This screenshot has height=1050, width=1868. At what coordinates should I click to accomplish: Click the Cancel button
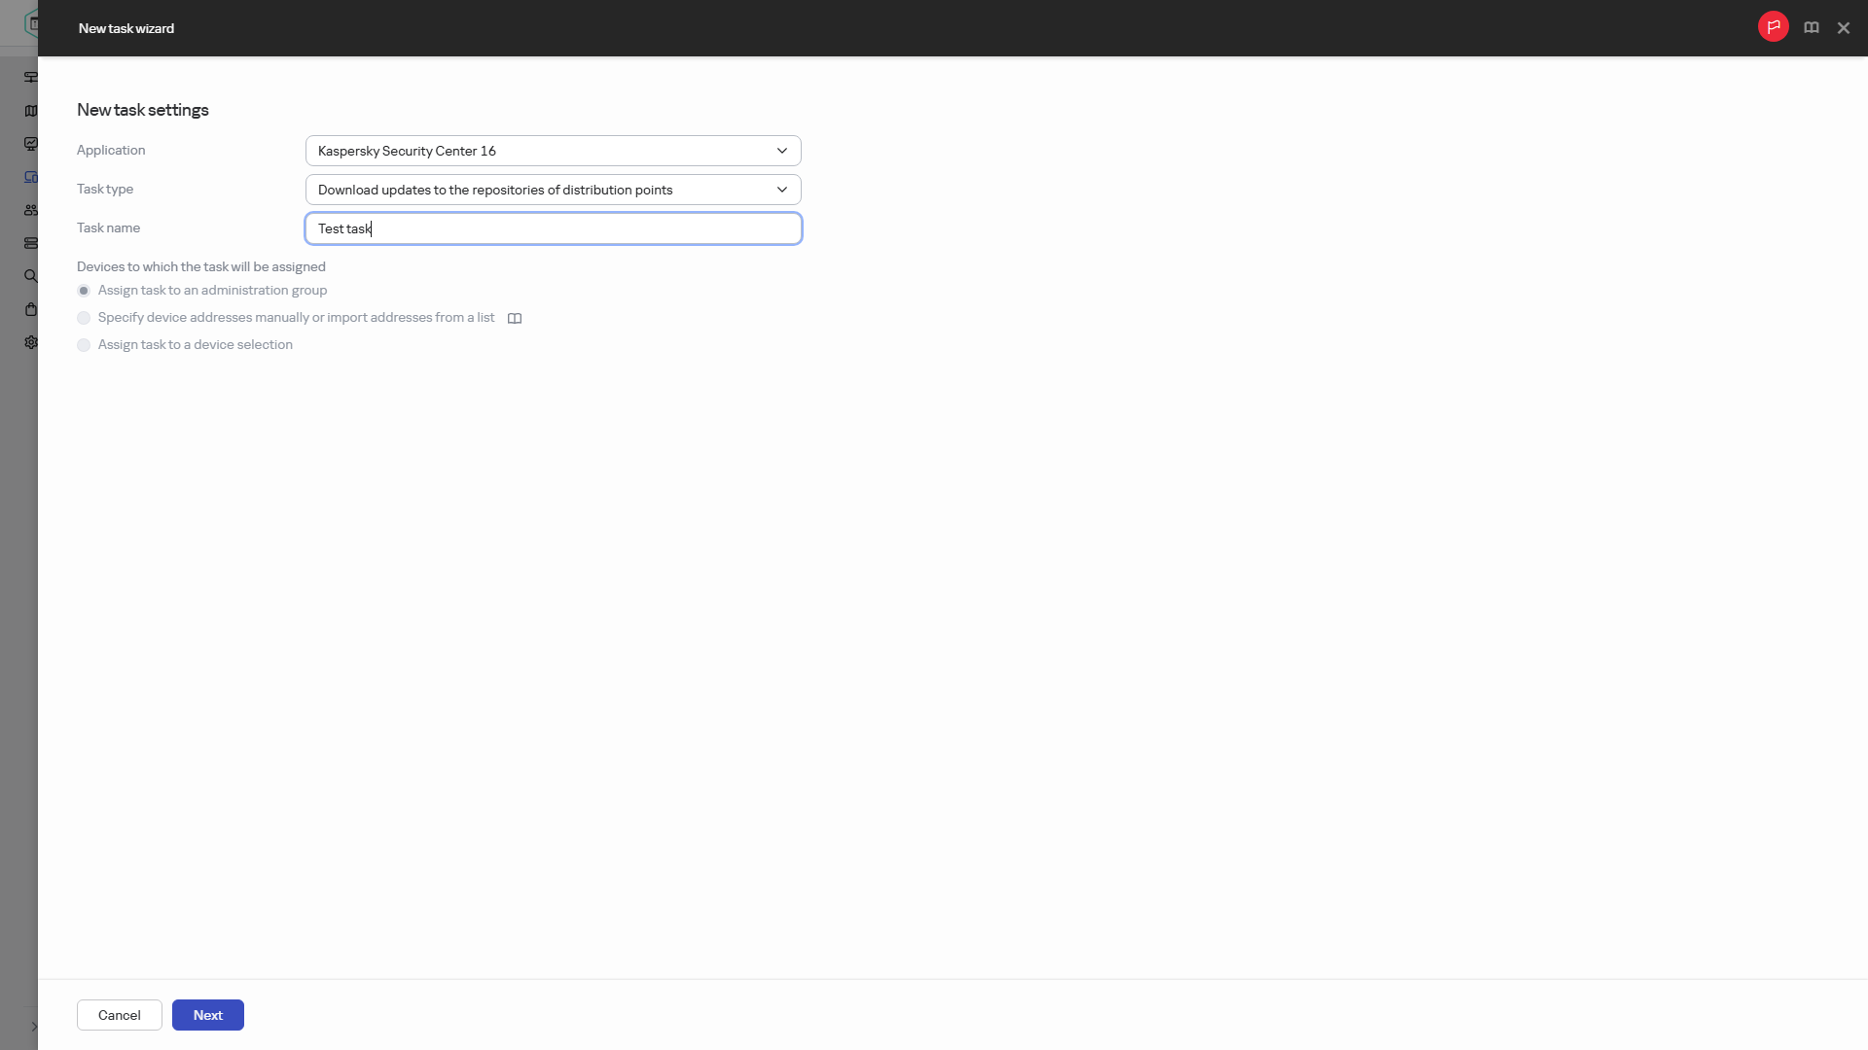pos(119,1015)
